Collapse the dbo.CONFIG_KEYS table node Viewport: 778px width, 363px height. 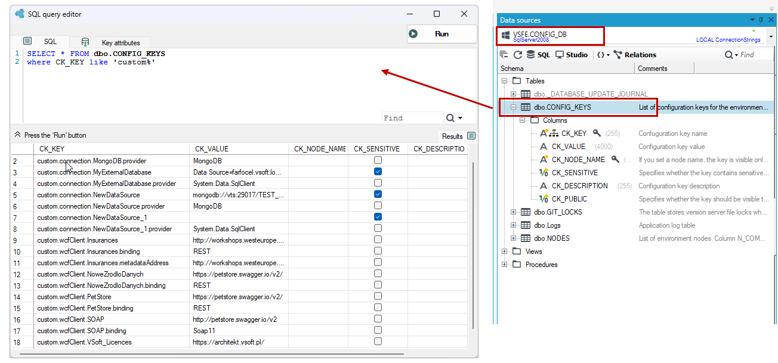click(x=513, y=107)
